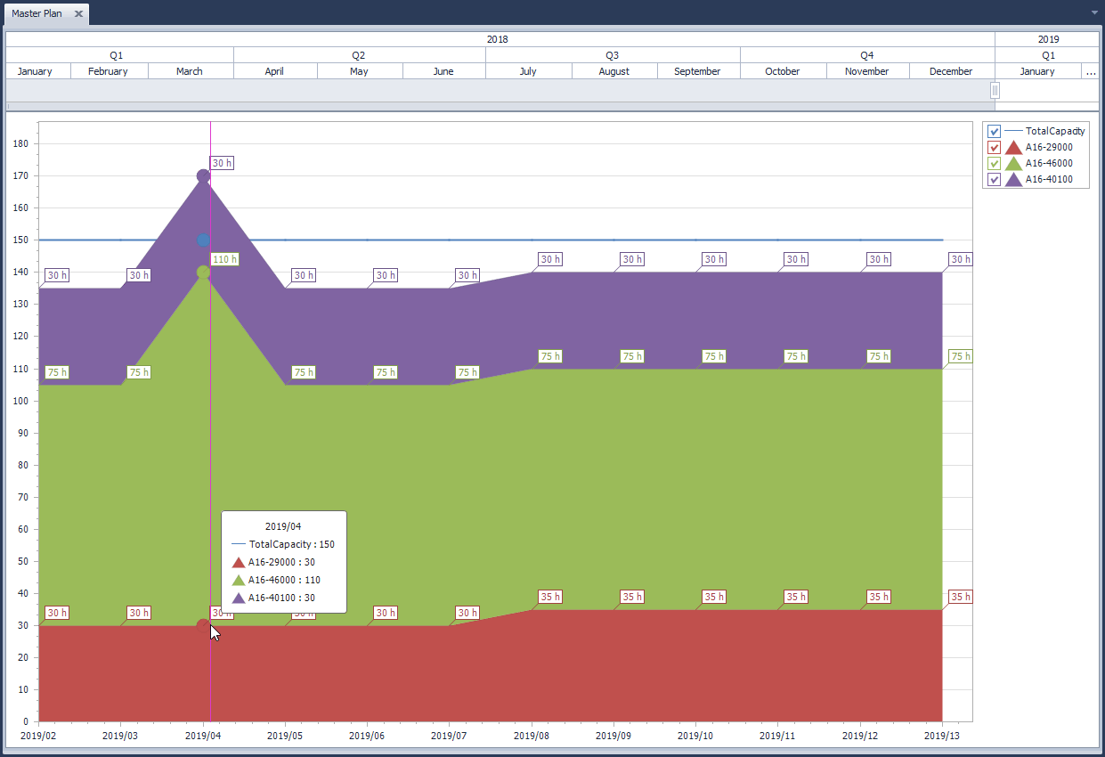Grab the timeline range slider handle
Screen dimensions: 1105x757
tap(995, 90)
